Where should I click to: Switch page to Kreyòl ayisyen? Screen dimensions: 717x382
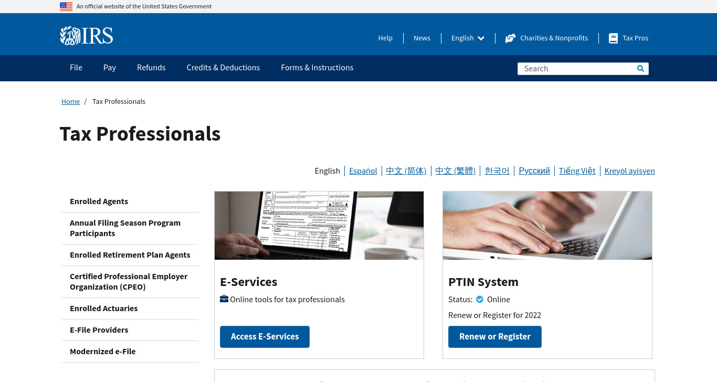point(629,171)
